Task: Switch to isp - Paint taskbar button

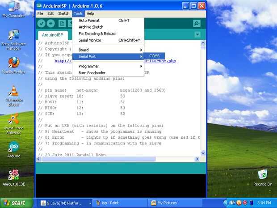Action: pos(120,203)
